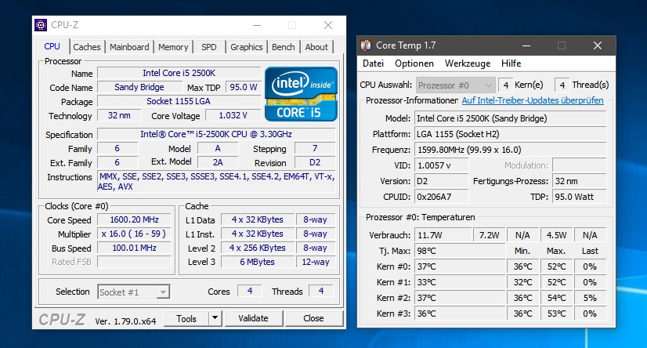Click the CPU-Z Threads count field
Viewport: 647px width, 348px height.
[321, 291]
